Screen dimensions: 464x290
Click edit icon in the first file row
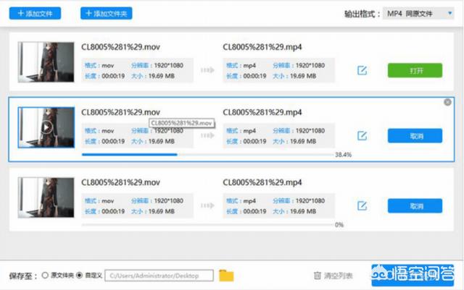362,71
